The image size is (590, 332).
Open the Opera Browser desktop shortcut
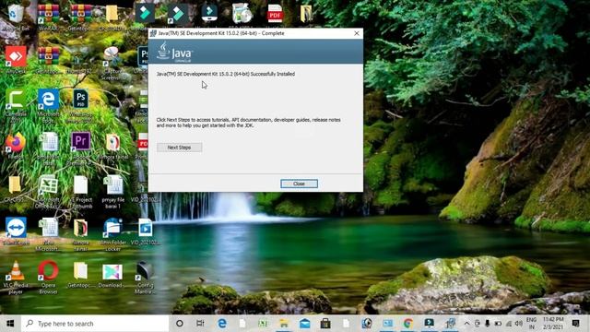pos(48,277)
